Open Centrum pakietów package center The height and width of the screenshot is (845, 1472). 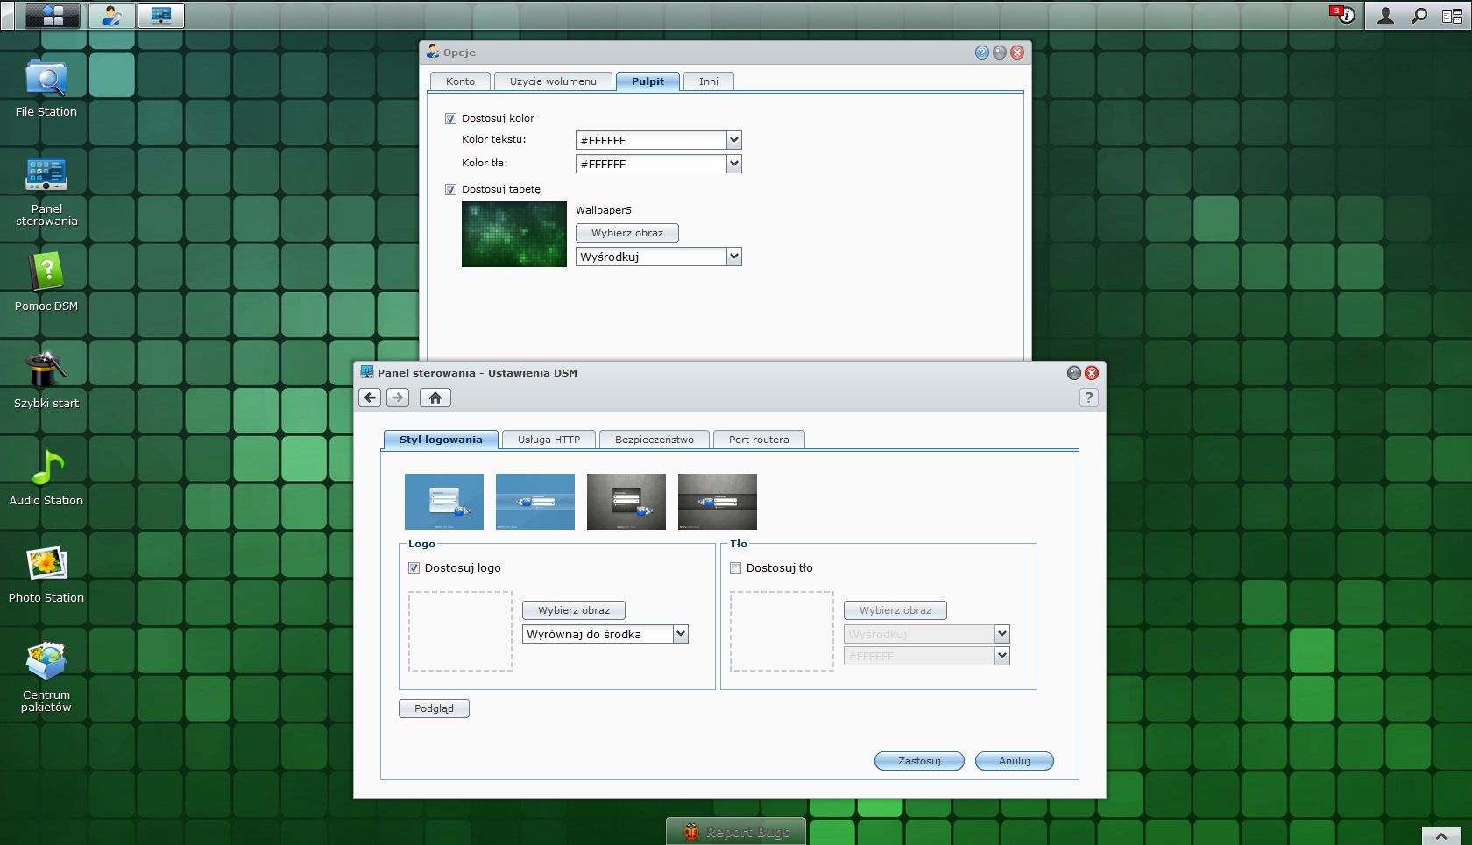coord(46,663)
